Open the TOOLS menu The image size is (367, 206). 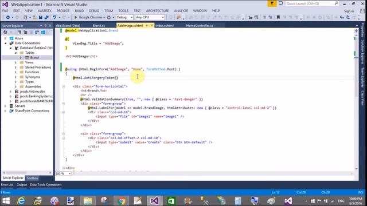coord(123,11)
